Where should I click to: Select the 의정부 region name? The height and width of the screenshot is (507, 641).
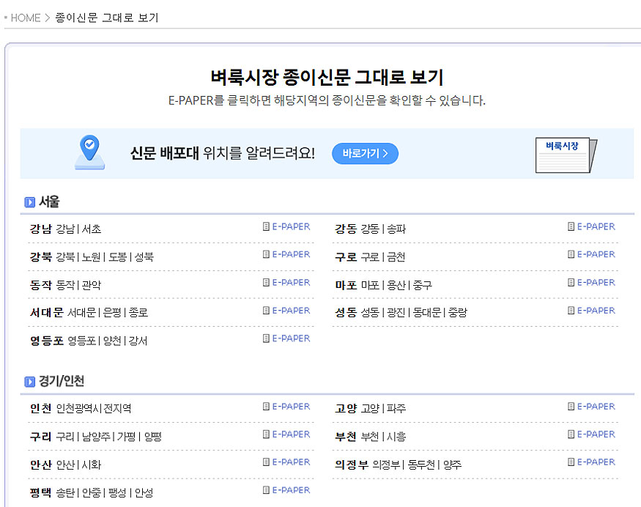point(352,465)
